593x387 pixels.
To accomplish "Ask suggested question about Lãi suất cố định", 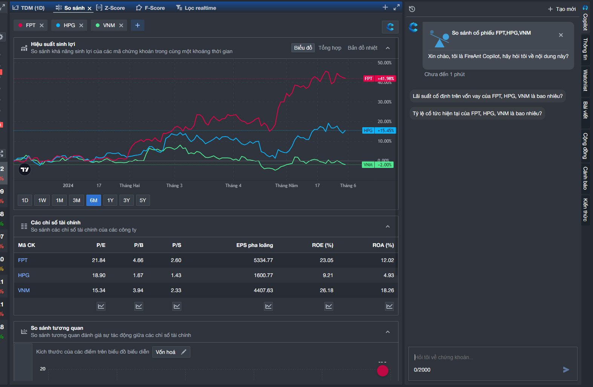I will pyautogui.click(x=487, y=96).
